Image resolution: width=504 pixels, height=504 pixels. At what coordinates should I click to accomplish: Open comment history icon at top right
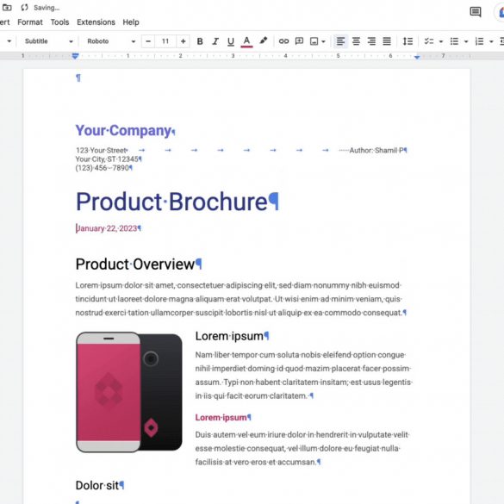point(476,12)
